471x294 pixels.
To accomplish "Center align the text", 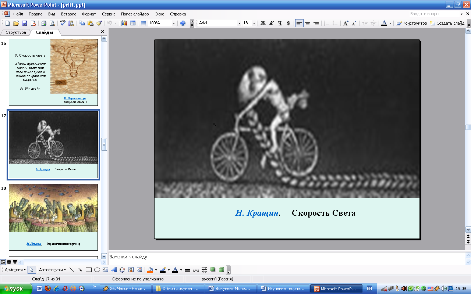I will click(308, 23).
